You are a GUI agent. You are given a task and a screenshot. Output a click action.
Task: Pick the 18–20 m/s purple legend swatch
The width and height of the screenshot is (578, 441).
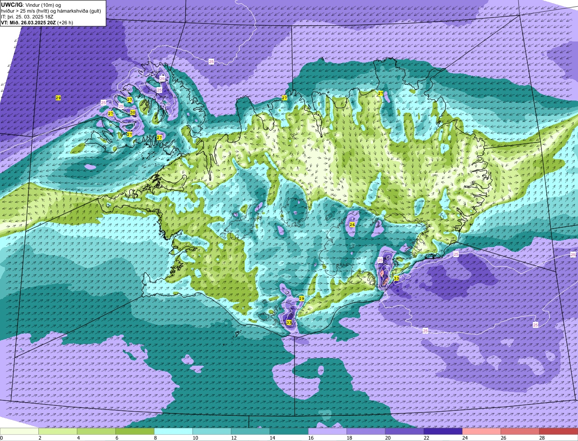point(366,431)
